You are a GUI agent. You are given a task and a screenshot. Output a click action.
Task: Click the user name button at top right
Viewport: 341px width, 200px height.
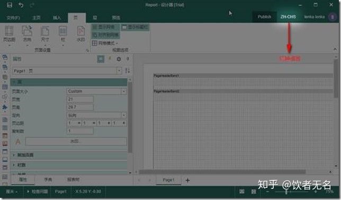coord(314,17)
